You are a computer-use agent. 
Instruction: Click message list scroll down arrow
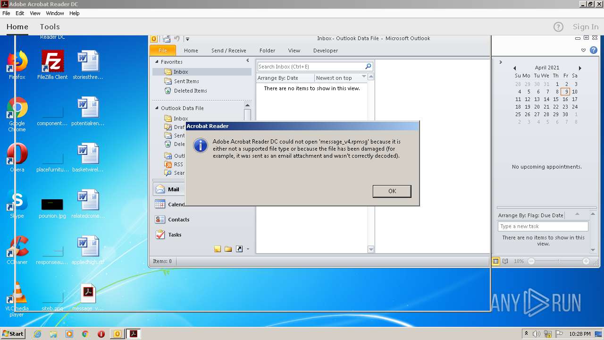pos(371,249)
